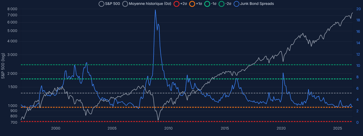Click the 2008 junk bond spread peak
Viewport: 363px width, 136px height.
tap(155, 10)
